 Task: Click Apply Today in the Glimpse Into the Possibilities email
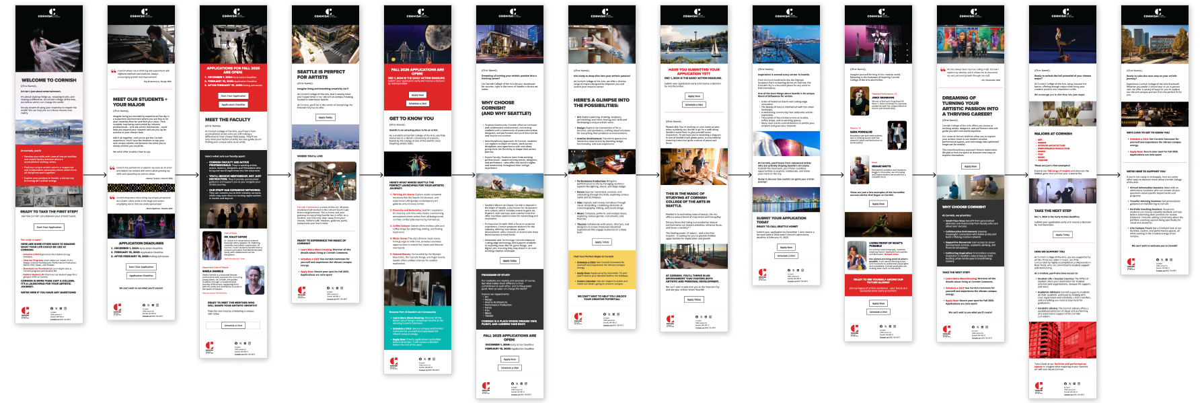tap(602, 242)
